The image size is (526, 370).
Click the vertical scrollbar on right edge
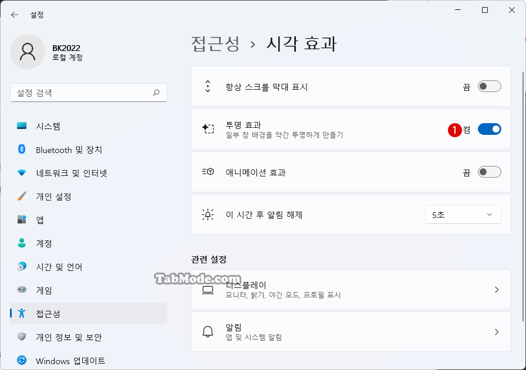coord(523,196)
